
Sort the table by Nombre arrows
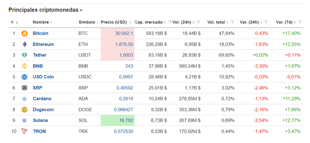52,22
